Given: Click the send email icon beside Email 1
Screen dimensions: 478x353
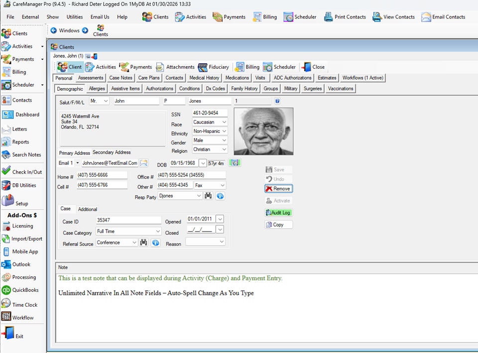Looking at the screenshot, I should click(143, 163).
